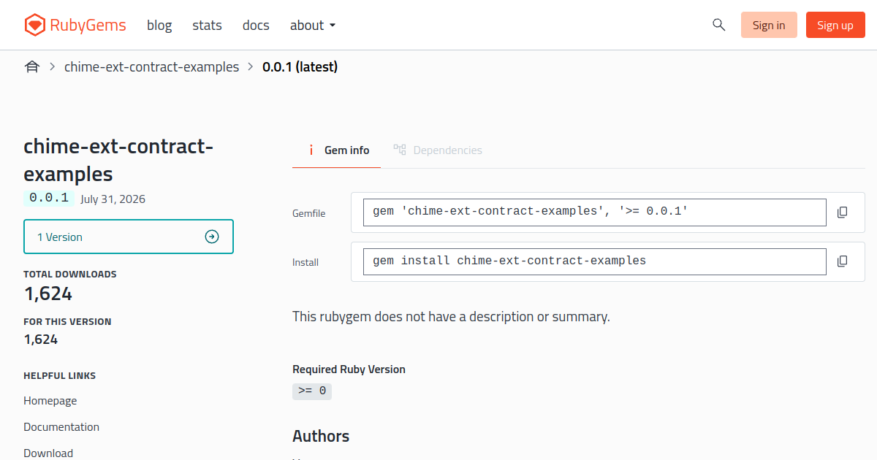Select the gem install command field
This screenshot has width=877, height=460.
click(595, 261)
